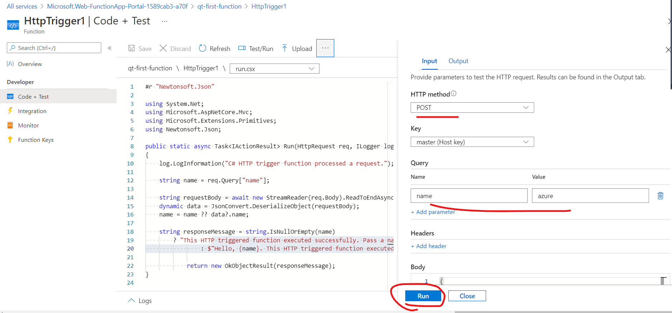
Task: Select Code + Test in sidebar
Action: (58, 97)
